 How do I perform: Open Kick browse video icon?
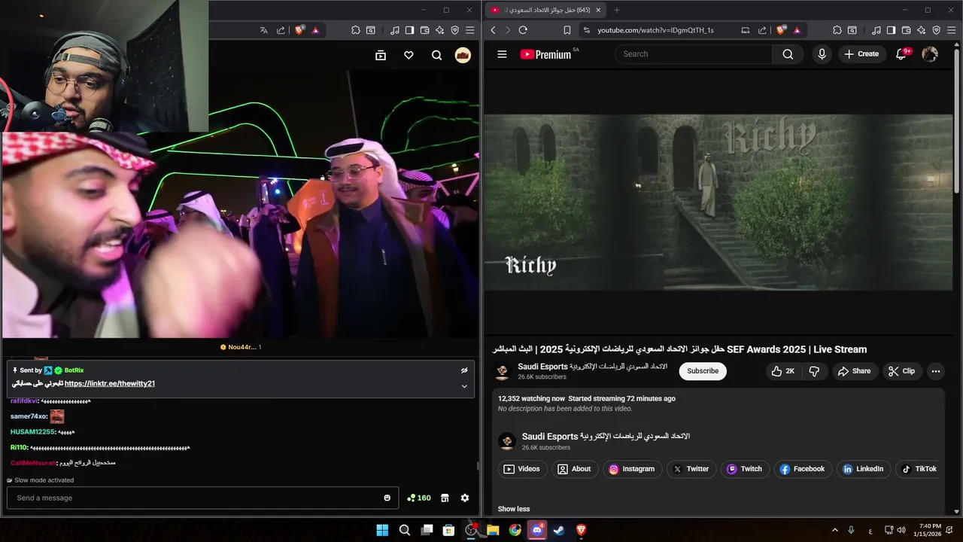pos(381,55)
